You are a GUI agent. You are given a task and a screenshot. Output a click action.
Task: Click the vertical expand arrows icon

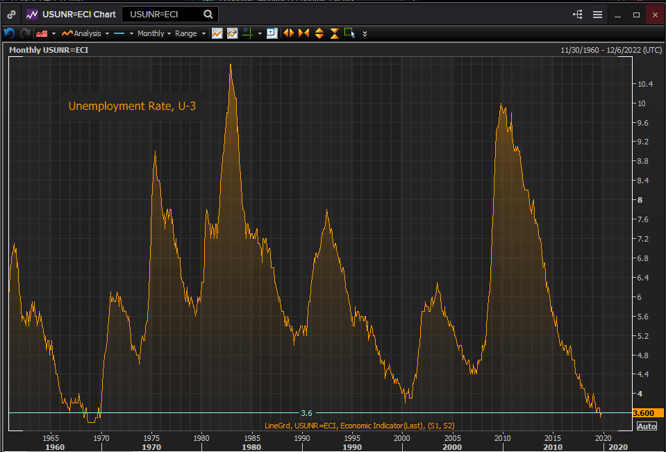(319, 33)
